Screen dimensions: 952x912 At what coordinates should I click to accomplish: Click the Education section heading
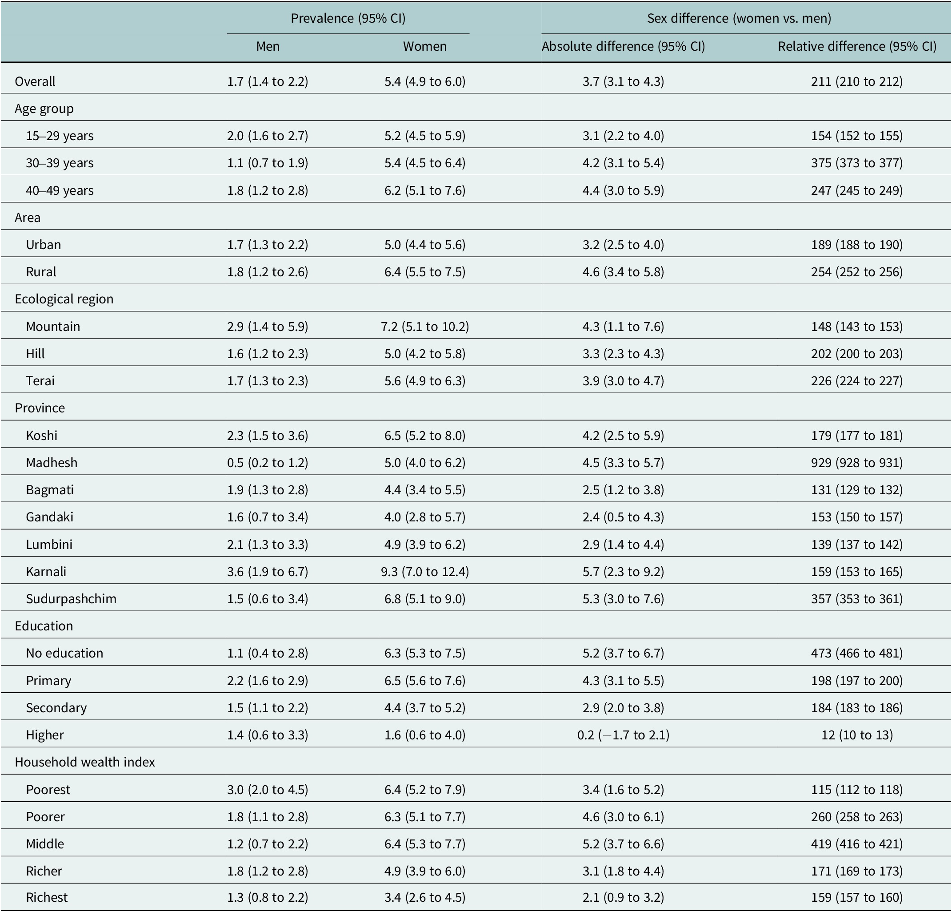click(x=44, y=625)
